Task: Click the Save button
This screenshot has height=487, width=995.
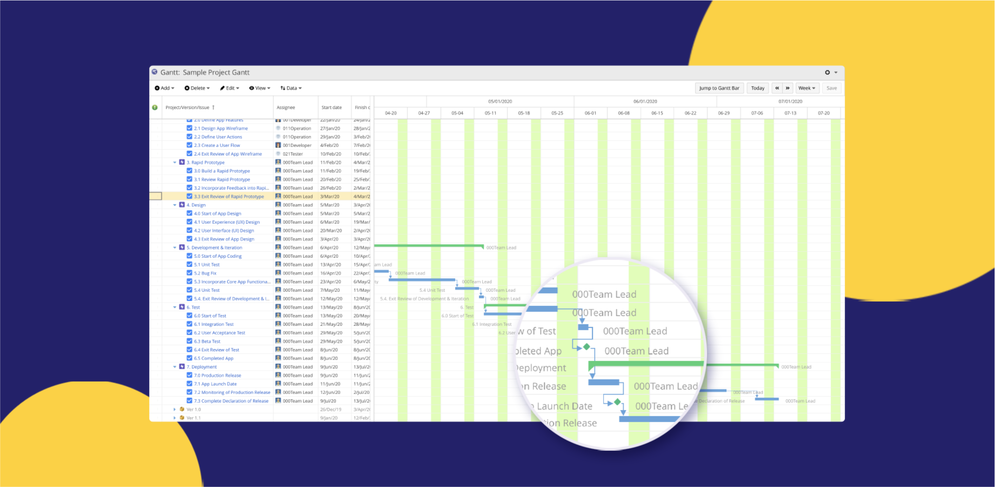Action: pyautogui.click(x=832, y=88)
